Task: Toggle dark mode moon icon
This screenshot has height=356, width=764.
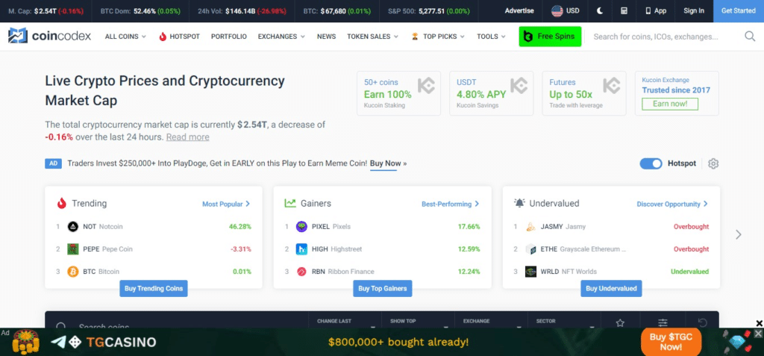Action: point(601,11)
